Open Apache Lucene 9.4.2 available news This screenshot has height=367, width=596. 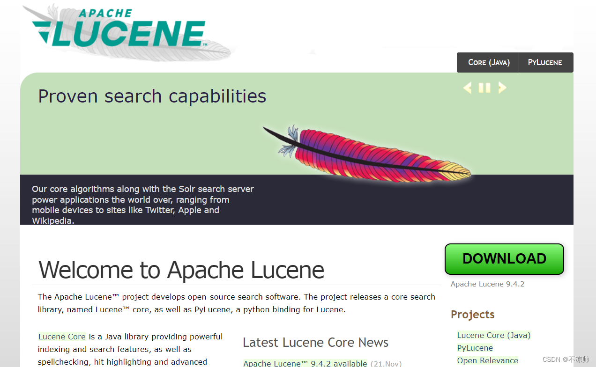(x=305, y=363)
